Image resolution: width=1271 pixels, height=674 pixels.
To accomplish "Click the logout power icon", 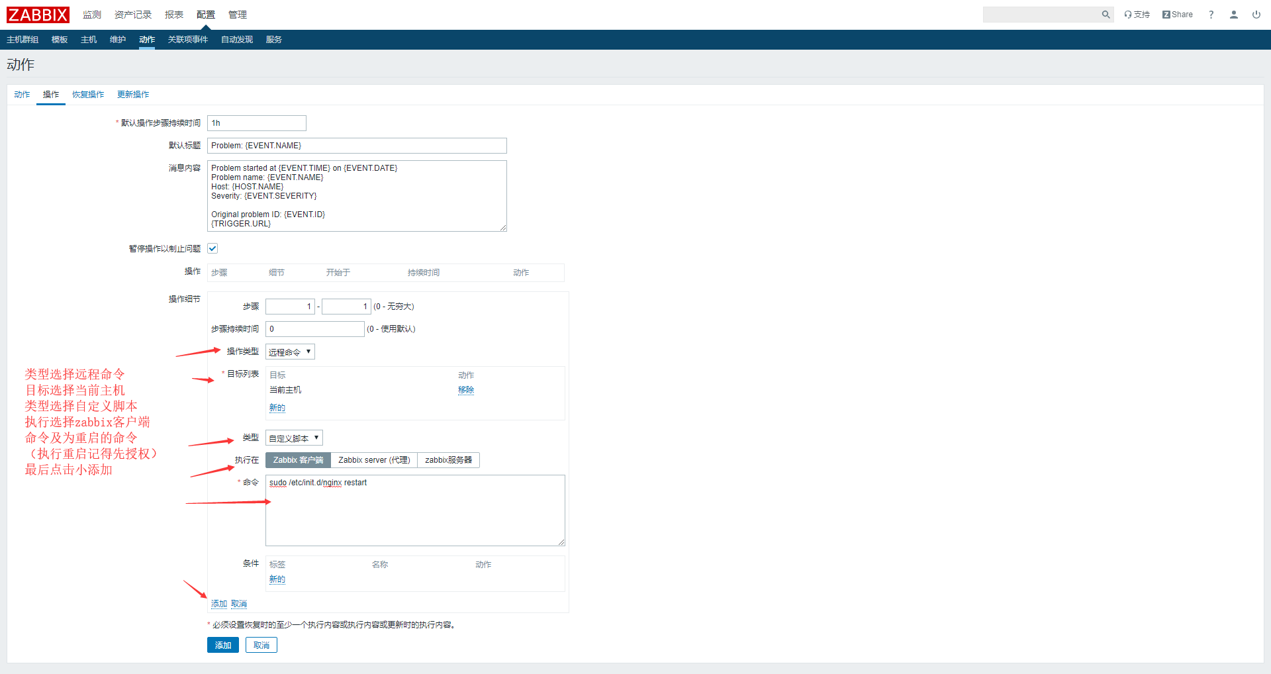I will pos(1256,15).
